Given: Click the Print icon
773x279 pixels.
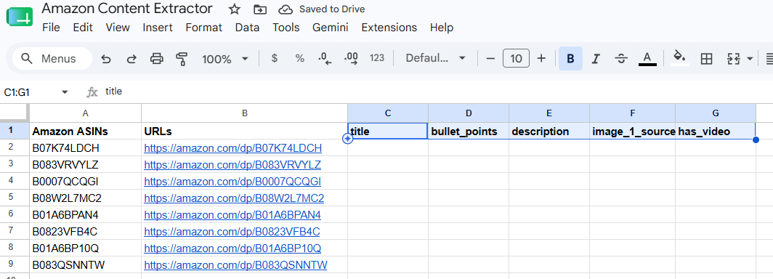Looking at the screenshot, I should click(157, 59).
